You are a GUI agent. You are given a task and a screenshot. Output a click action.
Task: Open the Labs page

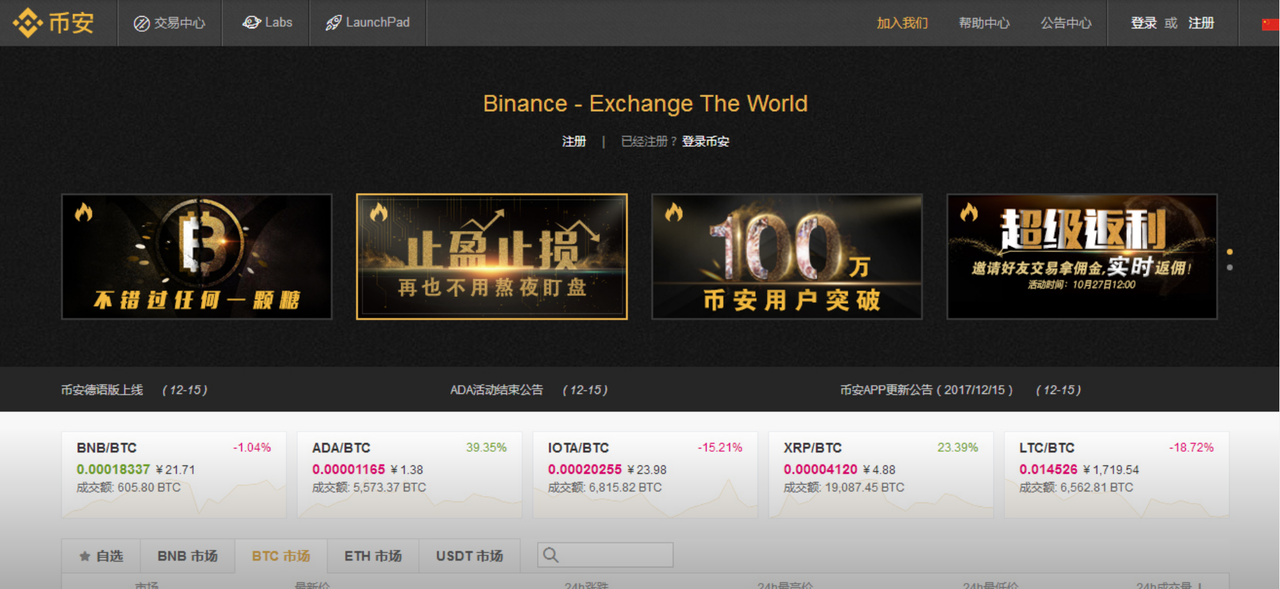pyautogui.click(x=267, y=22)
